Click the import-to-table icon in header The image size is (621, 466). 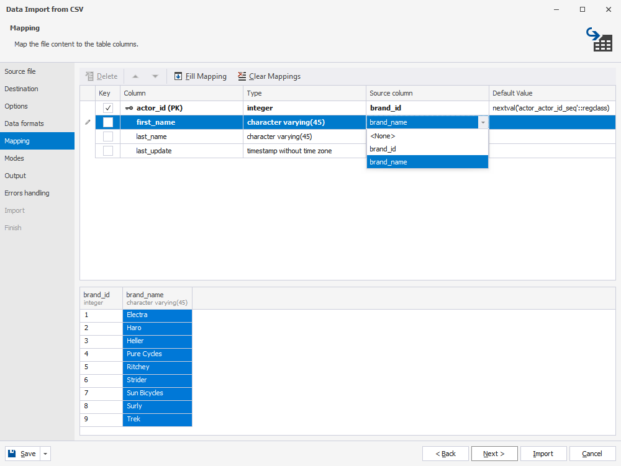(599, 39)
